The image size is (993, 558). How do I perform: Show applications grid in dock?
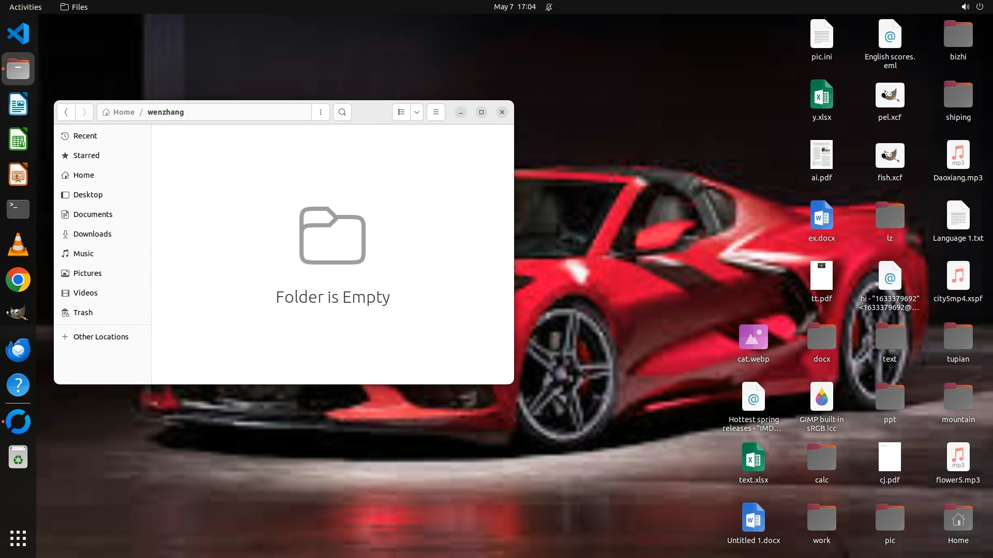click(18, 538)
